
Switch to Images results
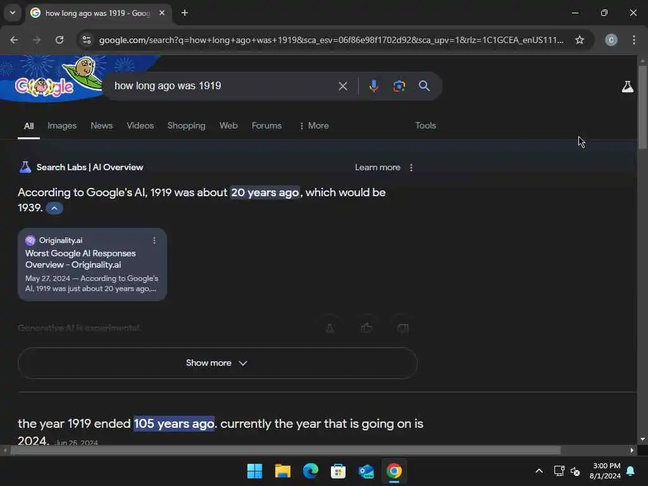pos(62,126)
